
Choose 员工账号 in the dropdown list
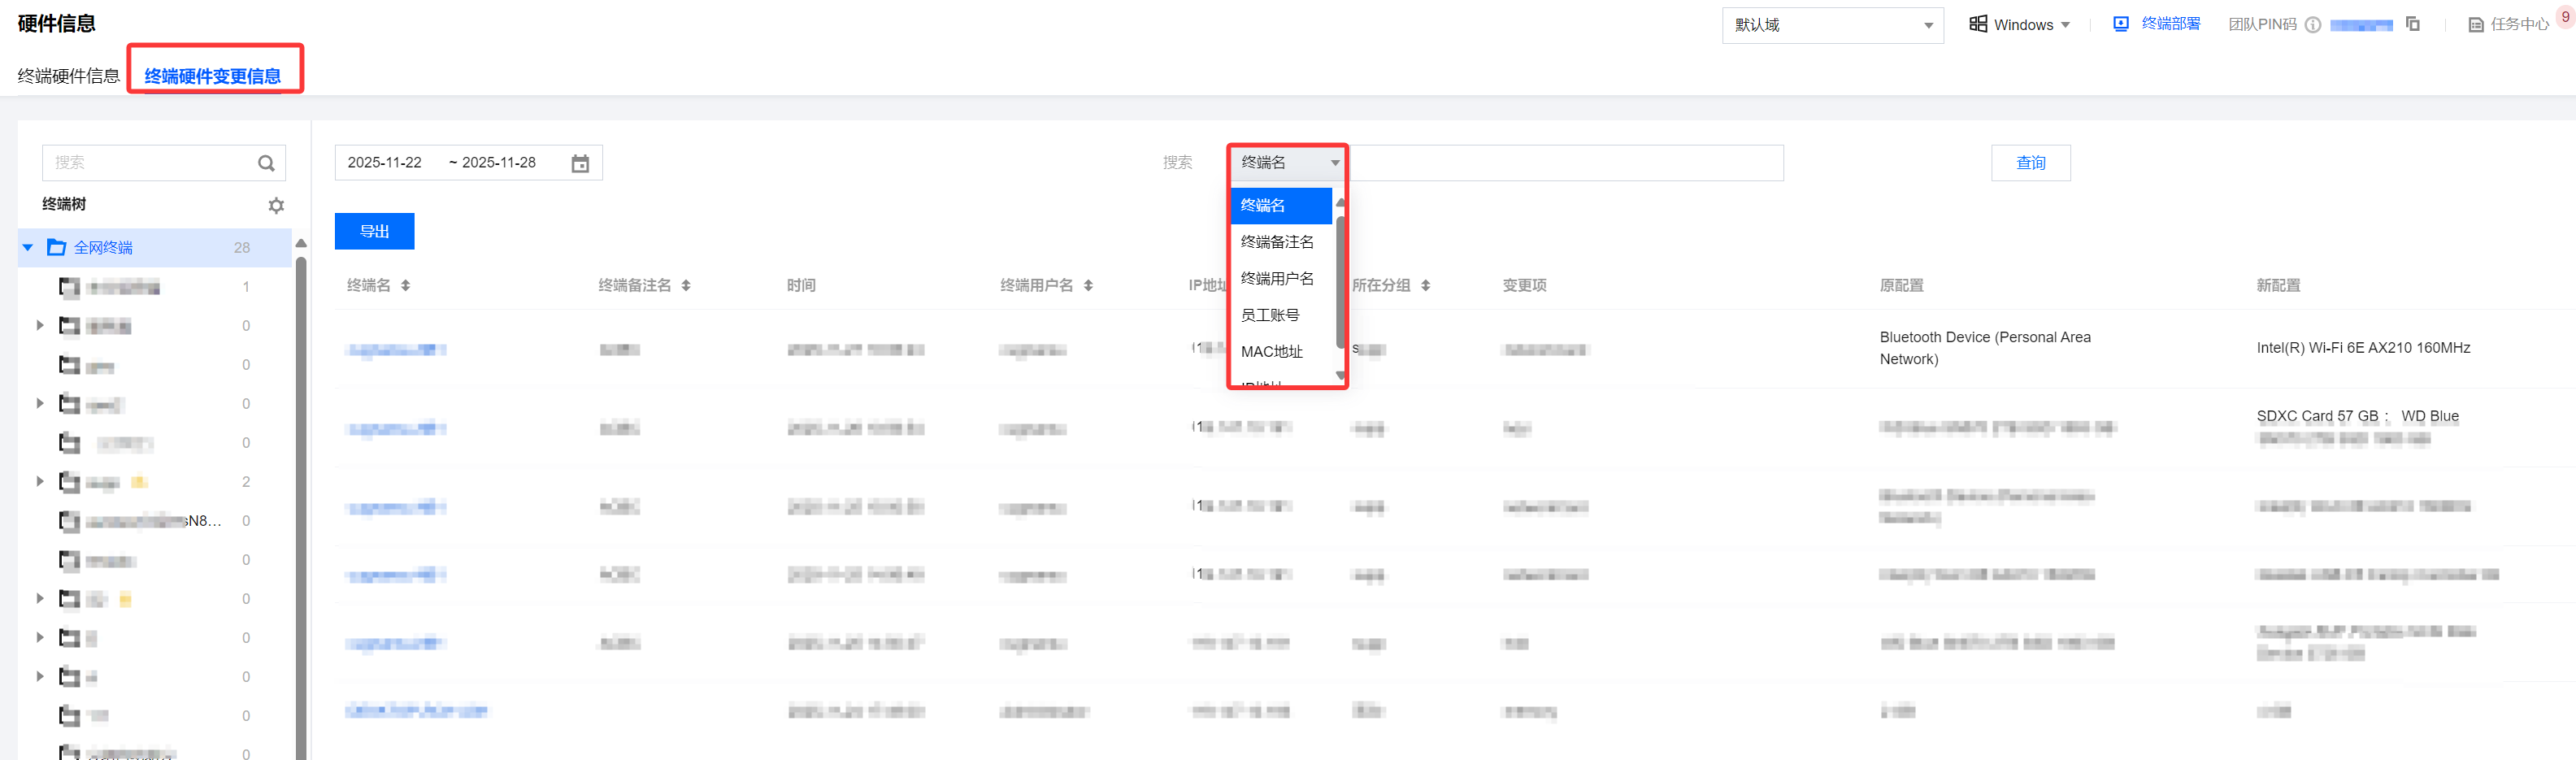tap(1281, 315)
